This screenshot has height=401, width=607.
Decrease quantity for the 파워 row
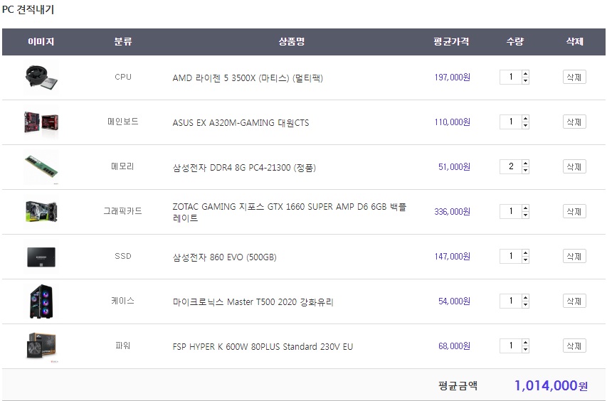point(525,349)
